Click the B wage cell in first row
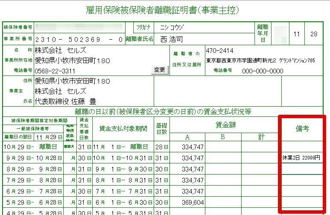Viewport: 330px width, 215px height. coord(223,147)
